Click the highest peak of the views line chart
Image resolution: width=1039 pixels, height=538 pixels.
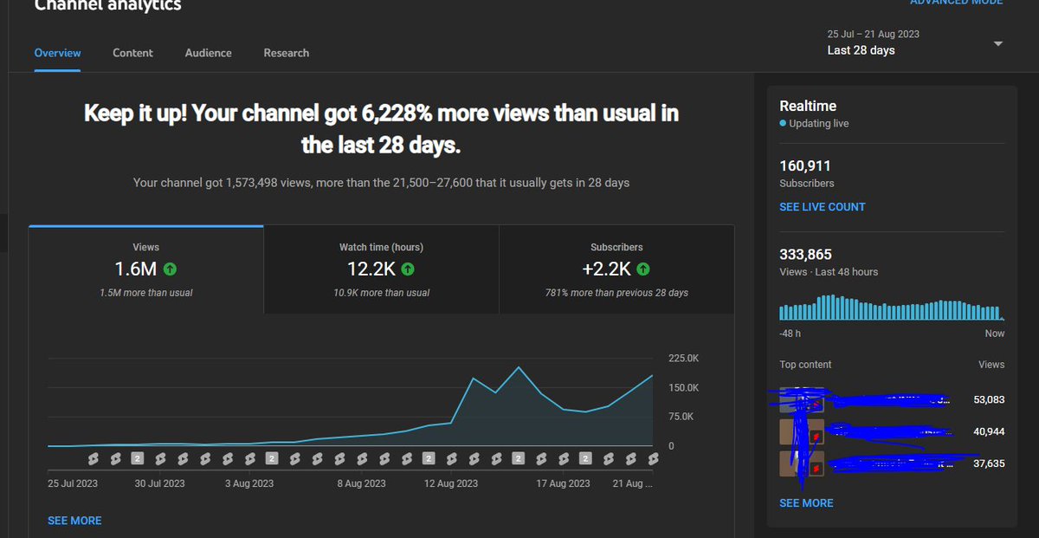(x=519, y=367)
